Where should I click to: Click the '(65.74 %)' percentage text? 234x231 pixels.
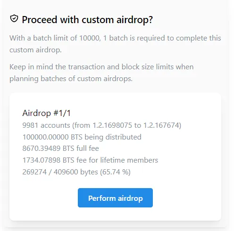coord(115,172)
